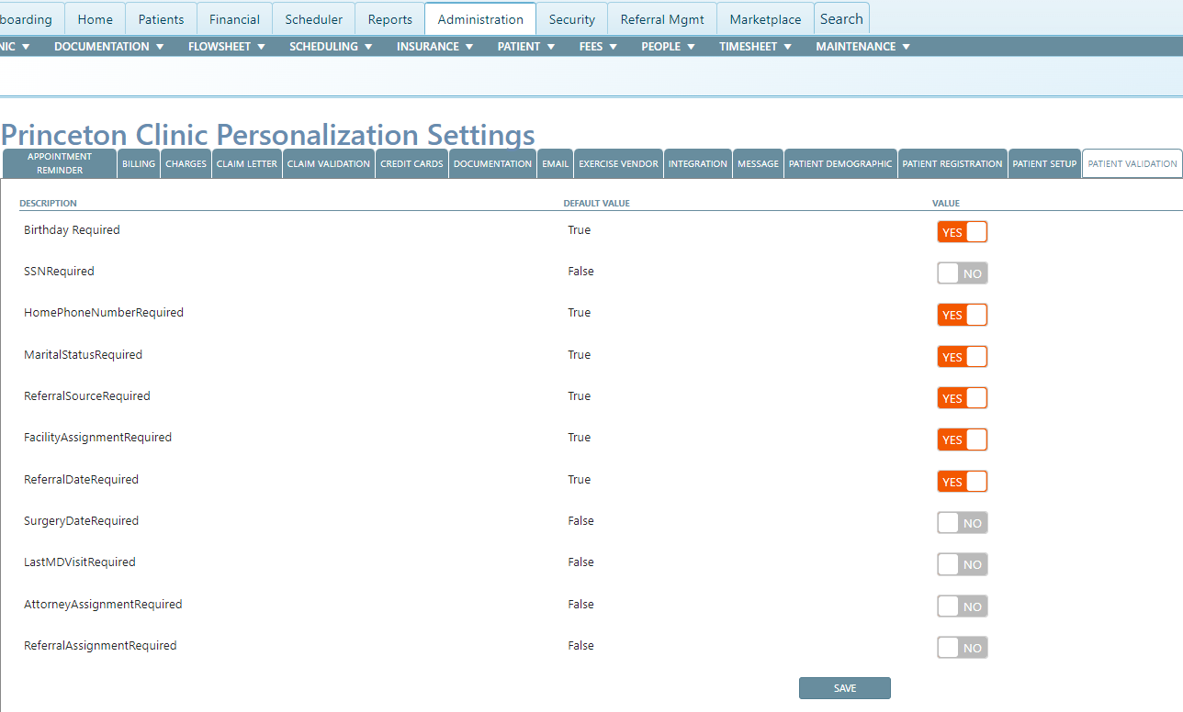
Task: Toggle MaritalStatusRequired off
Action: click(962, 356)
